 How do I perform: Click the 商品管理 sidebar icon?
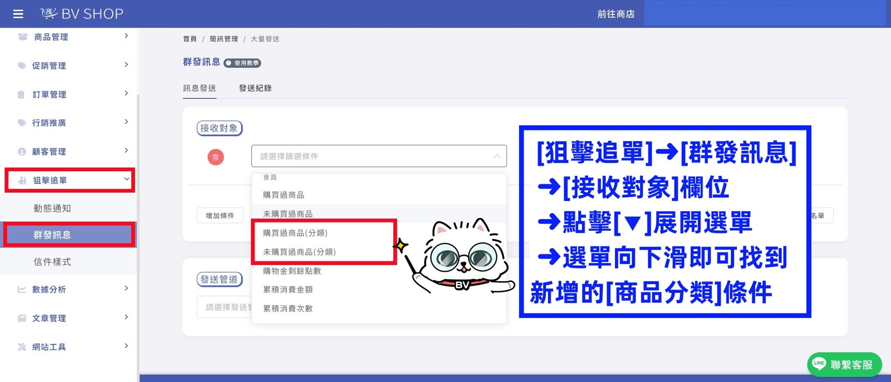(x=22, y=37)
